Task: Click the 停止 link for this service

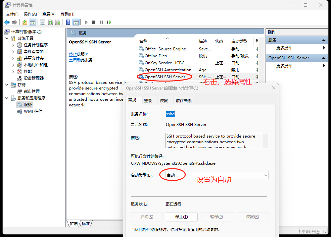Action: pyautogui.click(x=73, y=54)
